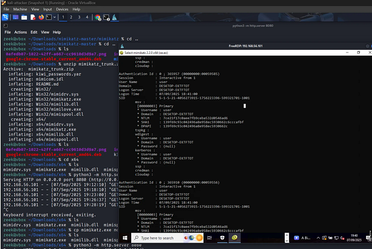Open Windows Security shield on taskbar
Viewport: 372px width, 249px height.
222,238
